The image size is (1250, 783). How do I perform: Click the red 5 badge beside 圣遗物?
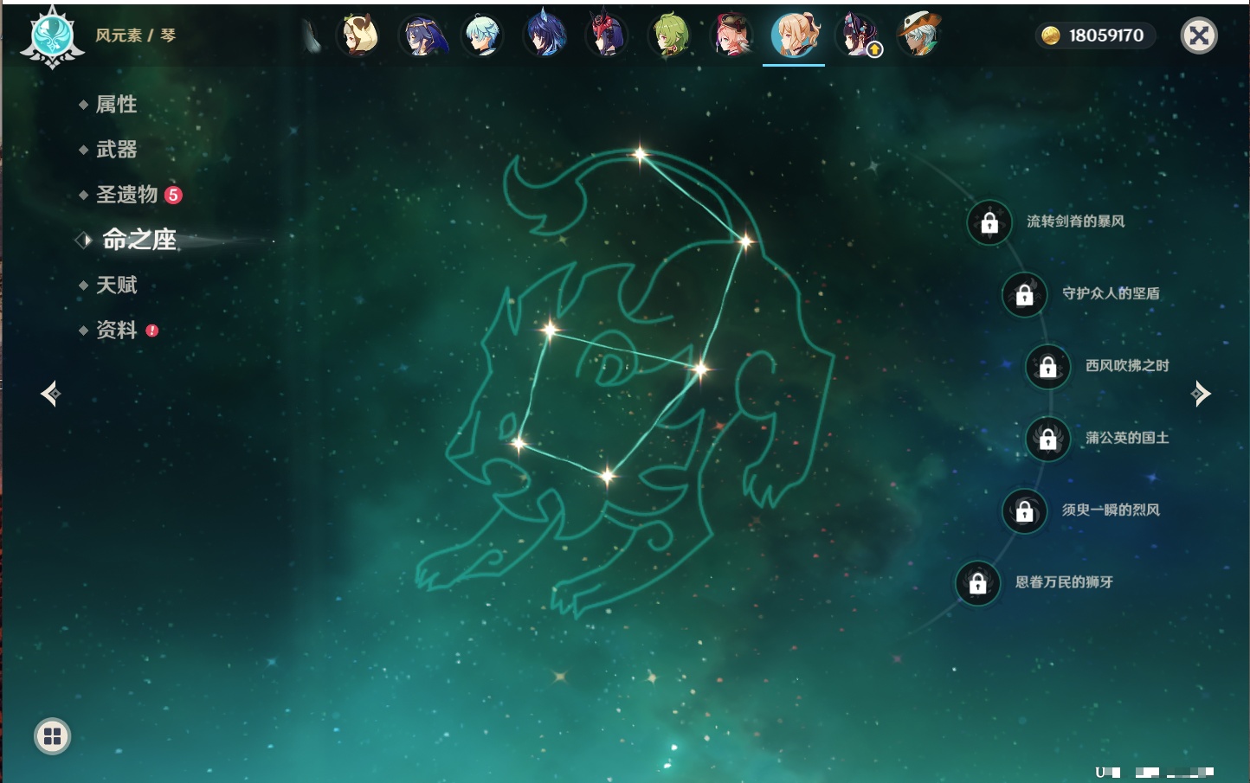pos(173,195)
